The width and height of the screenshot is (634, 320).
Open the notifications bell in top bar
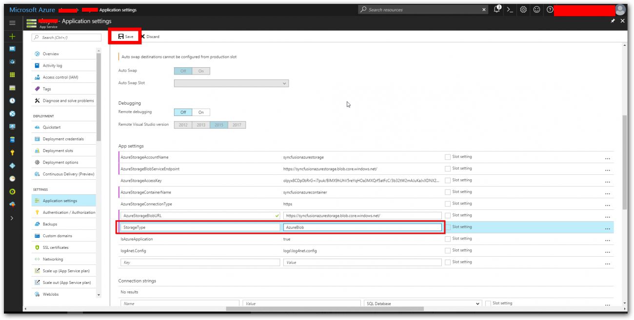pyautogui.click(x=497, y=9)
